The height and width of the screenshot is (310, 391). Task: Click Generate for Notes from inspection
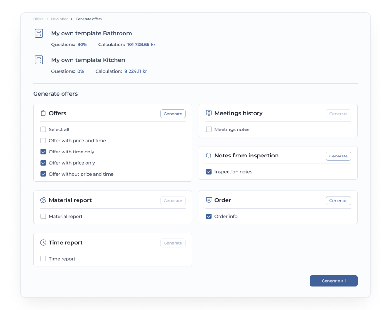click(338, 156)
